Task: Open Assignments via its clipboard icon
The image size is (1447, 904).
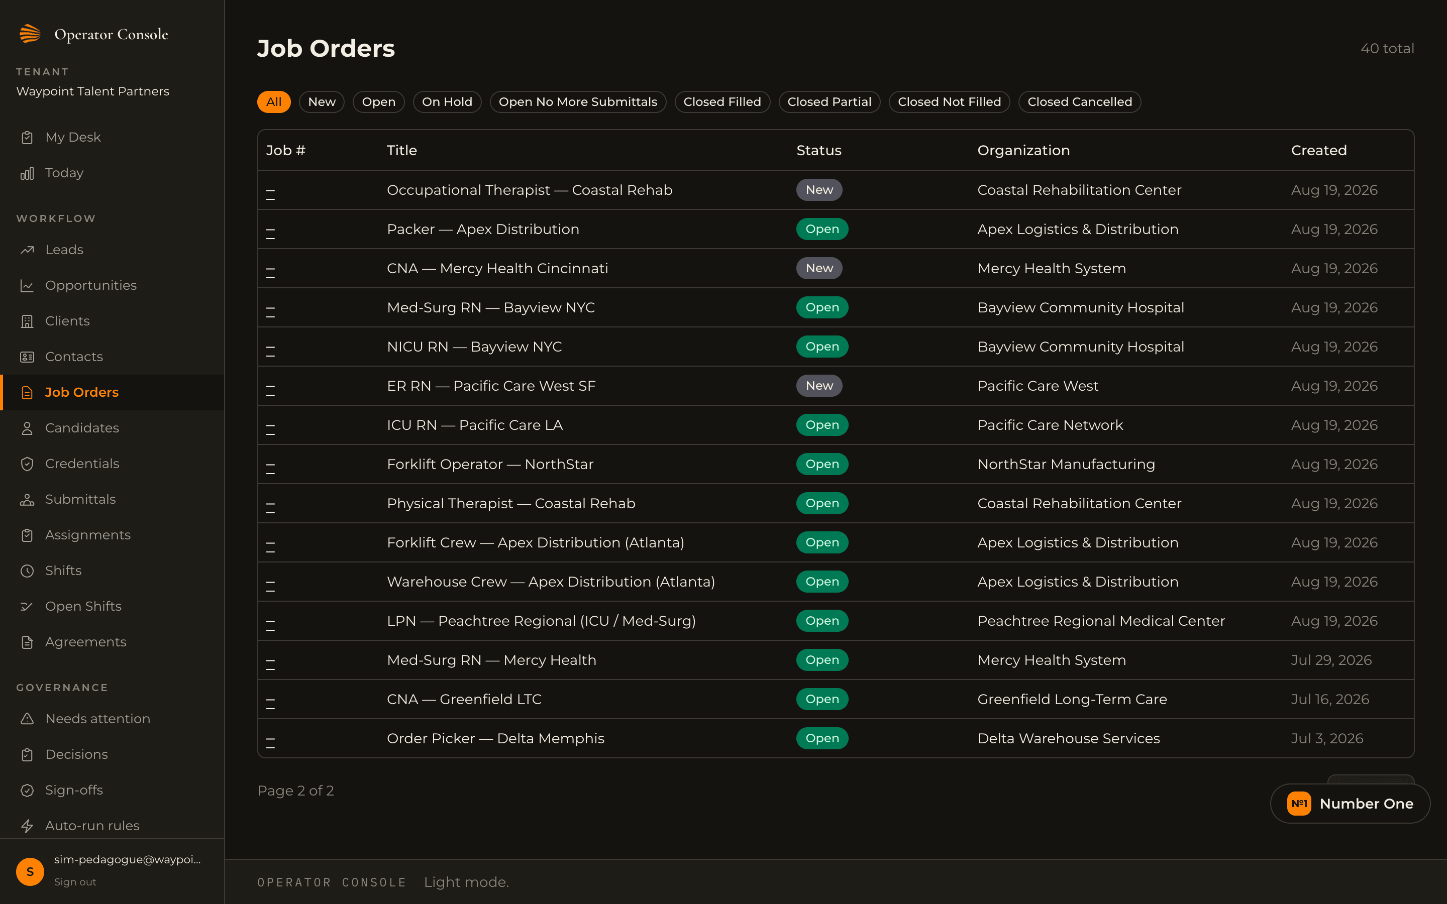Action: (27, 535)
